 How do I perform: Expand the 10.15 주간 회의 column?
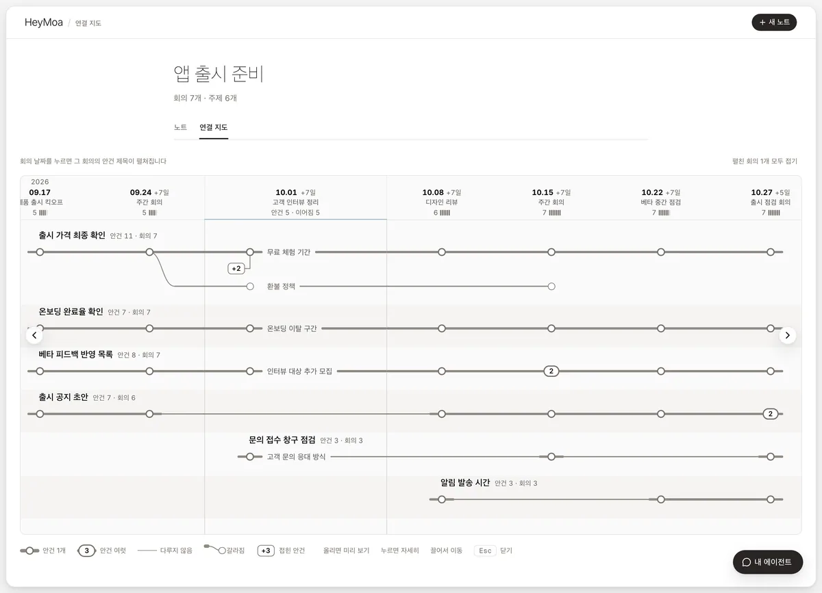[551, 202]
